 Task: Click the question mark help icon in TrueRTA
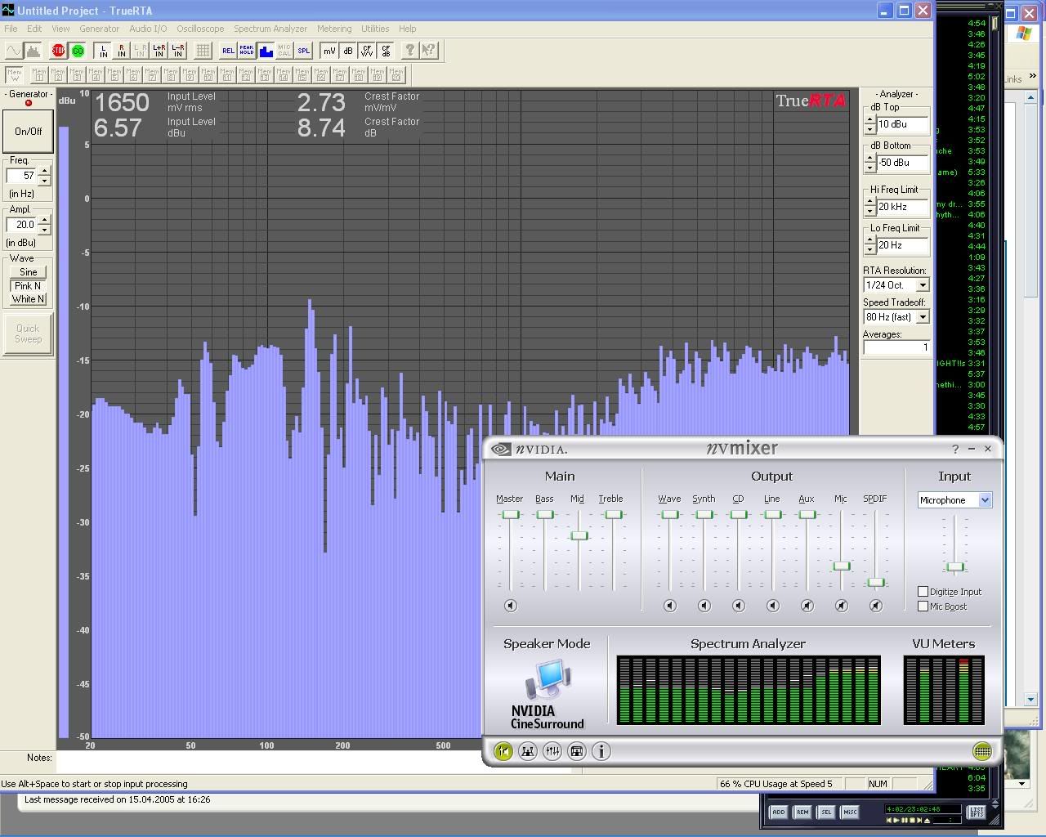[410, 51]
